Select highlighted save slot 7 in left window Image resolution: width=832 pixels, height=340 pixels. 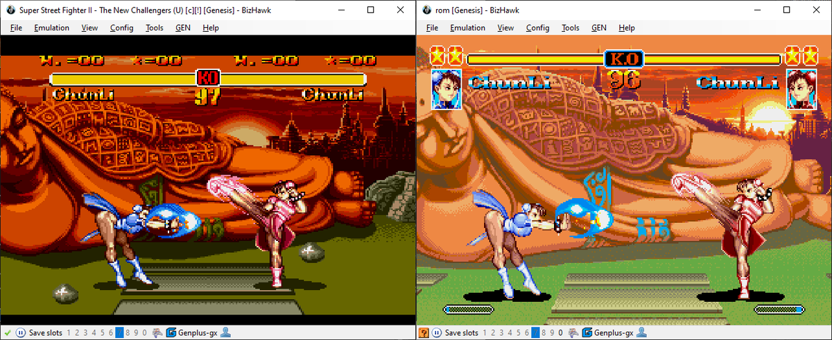(119, 333)
